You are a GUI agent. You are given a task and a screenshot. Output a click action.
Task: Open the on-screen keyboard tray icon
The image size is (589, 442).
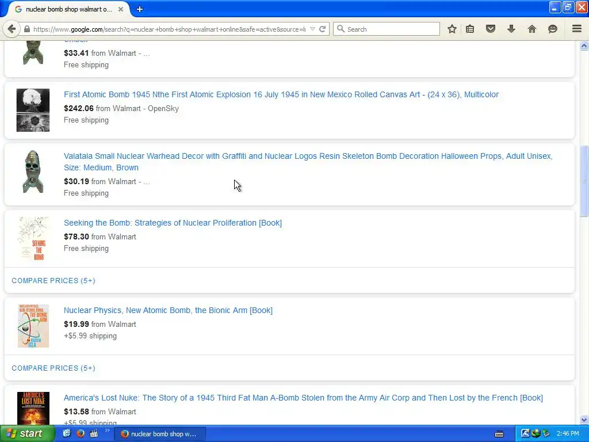499,434
